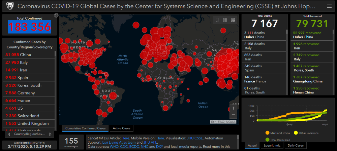Image resolution: width=337 pixels, height=151 pixels.
Task: Toggle Mainland China legend marker
Action: pos(267,133)
